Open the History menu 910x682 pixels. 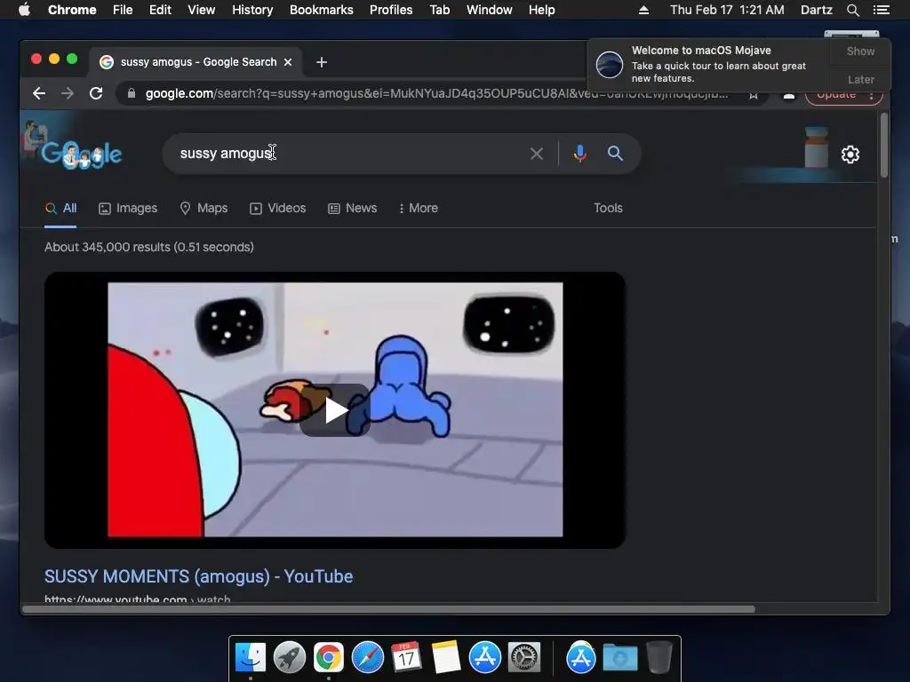(252, 10)
